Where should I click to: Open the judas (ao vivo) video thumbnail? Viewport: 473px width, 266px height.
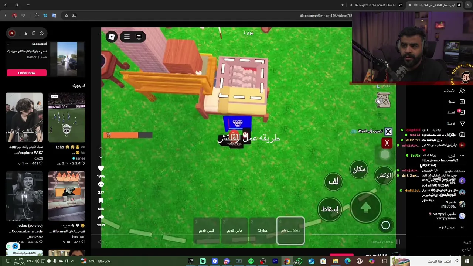point(24,196)
